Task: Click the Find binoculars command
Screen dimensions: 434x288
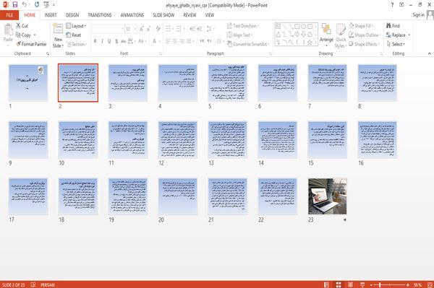Action: [393, 26]
